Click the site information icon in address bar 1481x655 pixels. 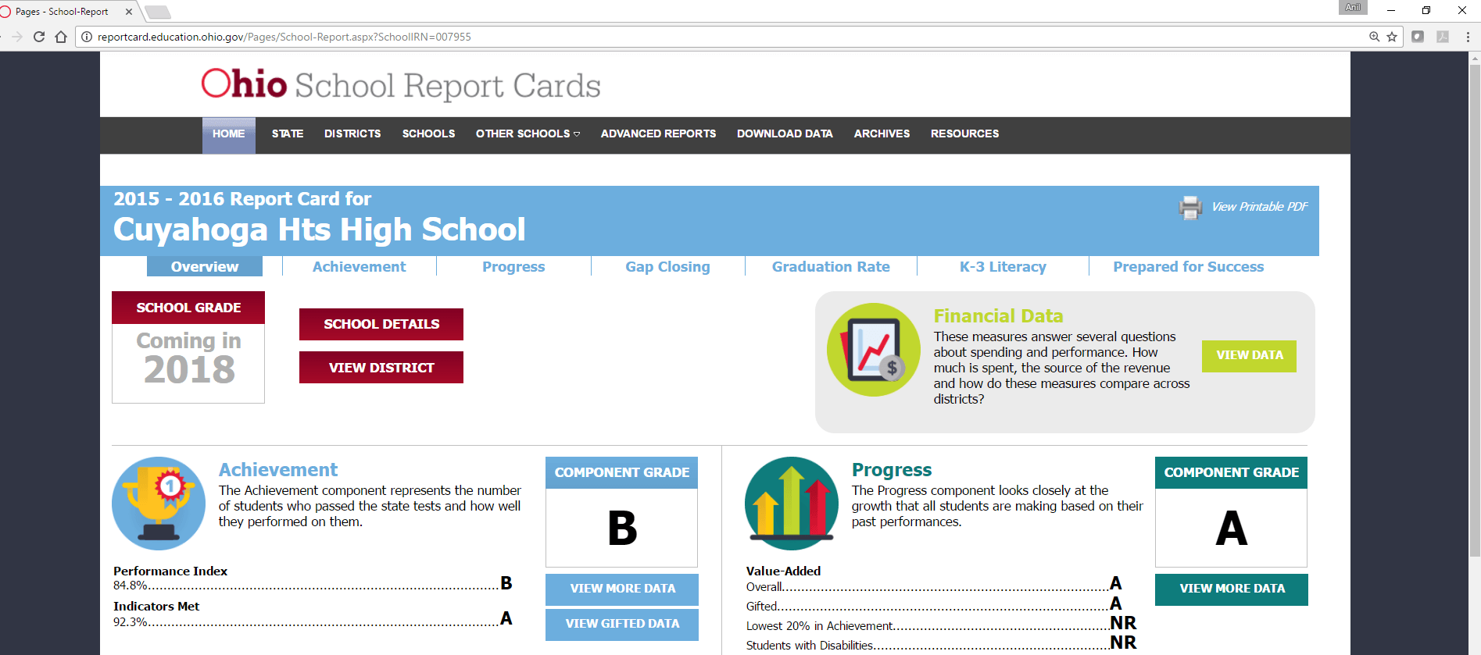[87, 37]
